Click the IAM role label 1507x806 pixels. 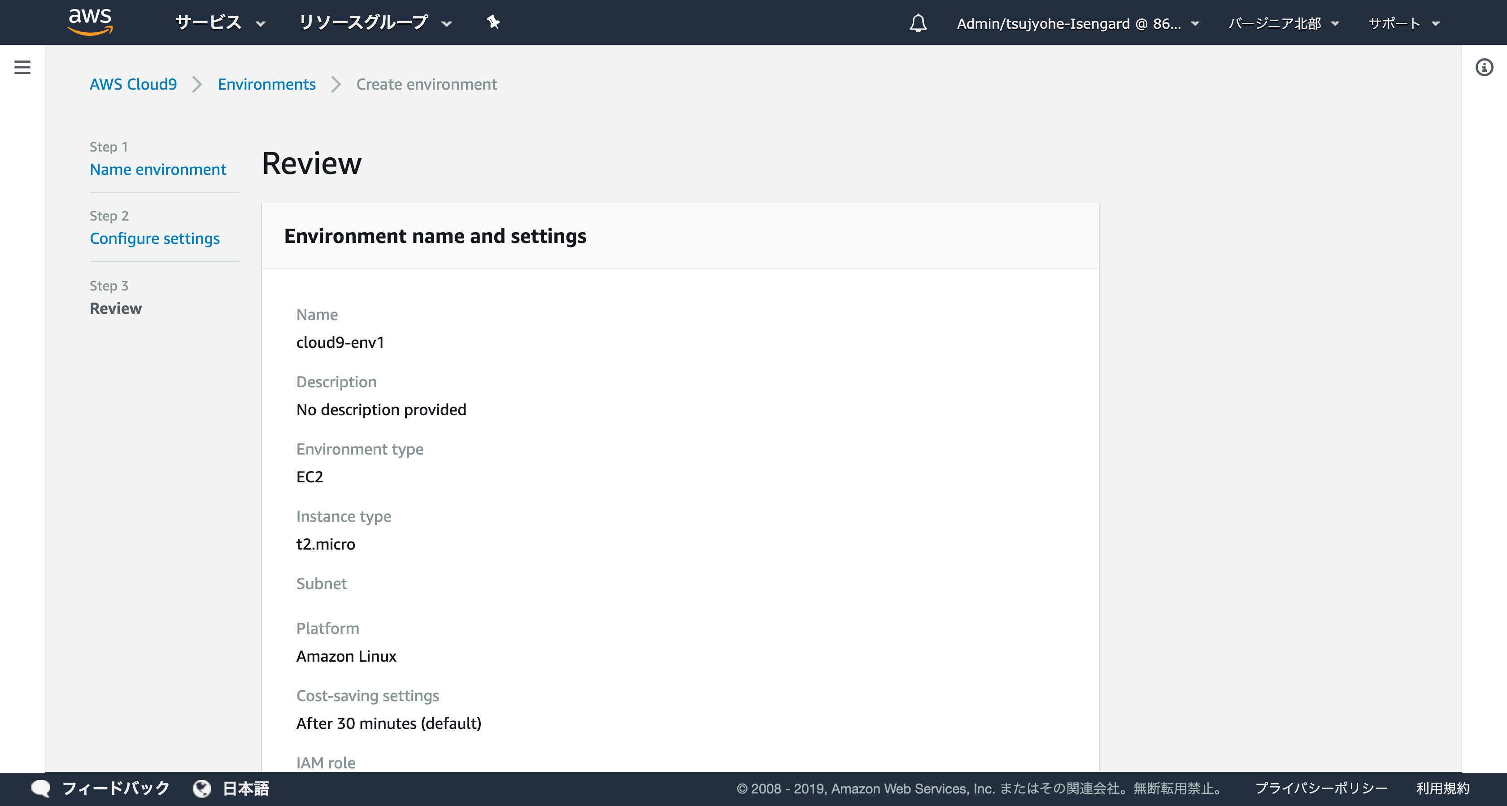tap(326, 763)
